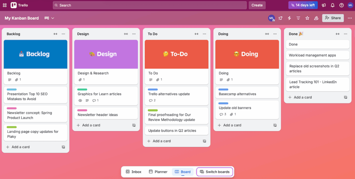355x179 pixels.
Task: Click the ML board member avatar
Action: pos(272,18)
